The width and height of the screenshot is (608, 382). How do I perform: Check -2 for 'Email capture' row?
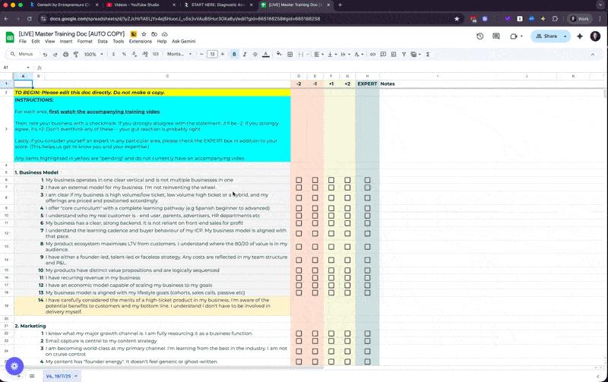(299, 341)
